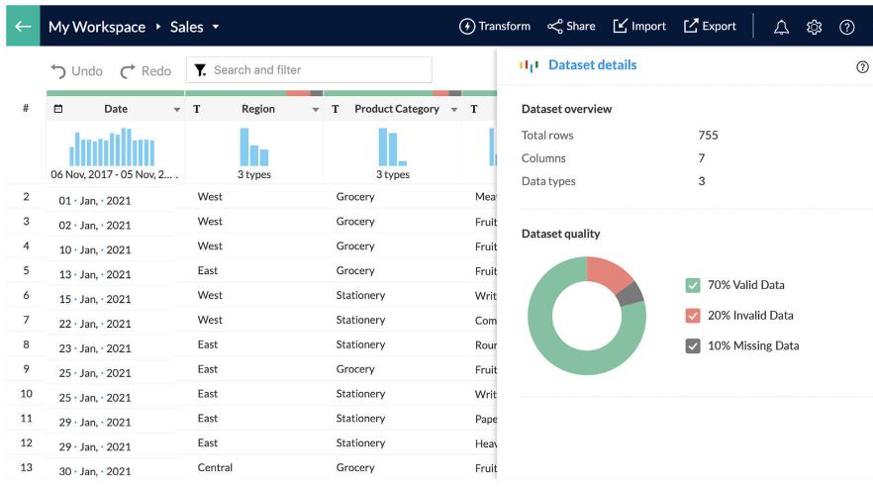Click the Undo arrow icon
Viewport: 873px width, 487px height.
pyautogui.click(x=58, y=71)
